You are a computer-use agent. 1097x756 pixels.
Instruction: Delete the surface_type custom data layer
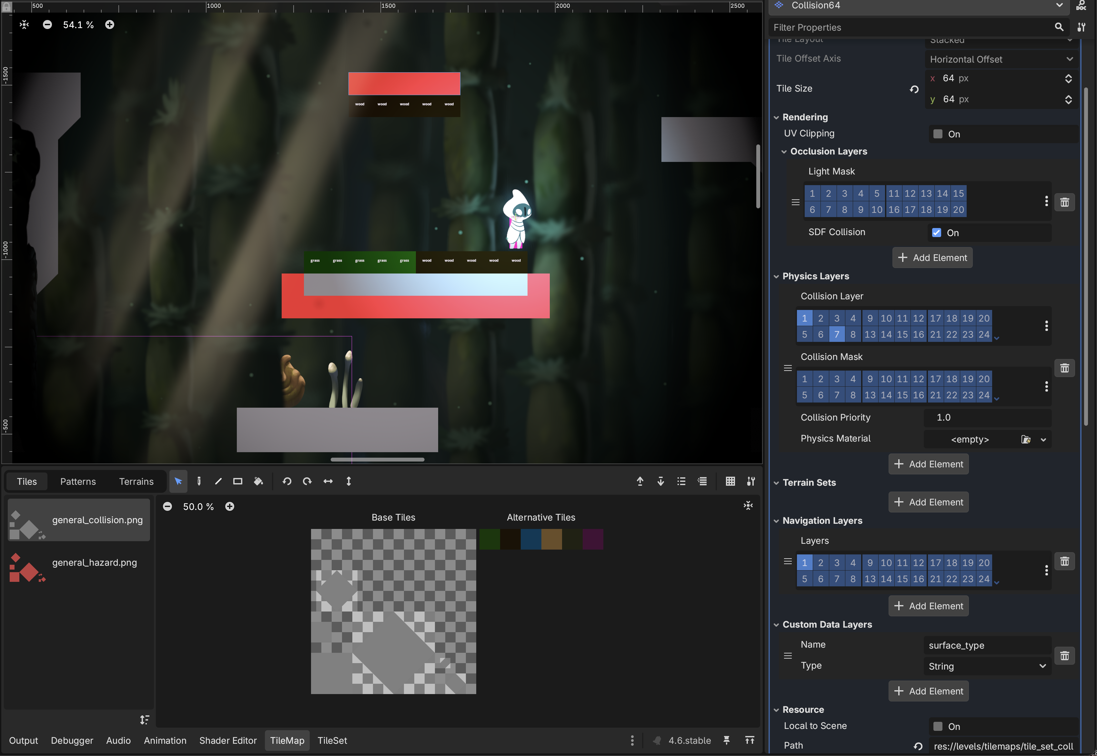tap(1064, 656)
